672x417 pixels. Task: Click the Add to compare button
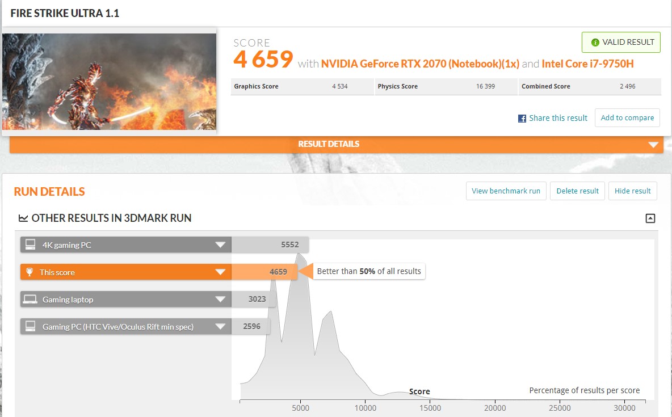click(x=627, y=118)
